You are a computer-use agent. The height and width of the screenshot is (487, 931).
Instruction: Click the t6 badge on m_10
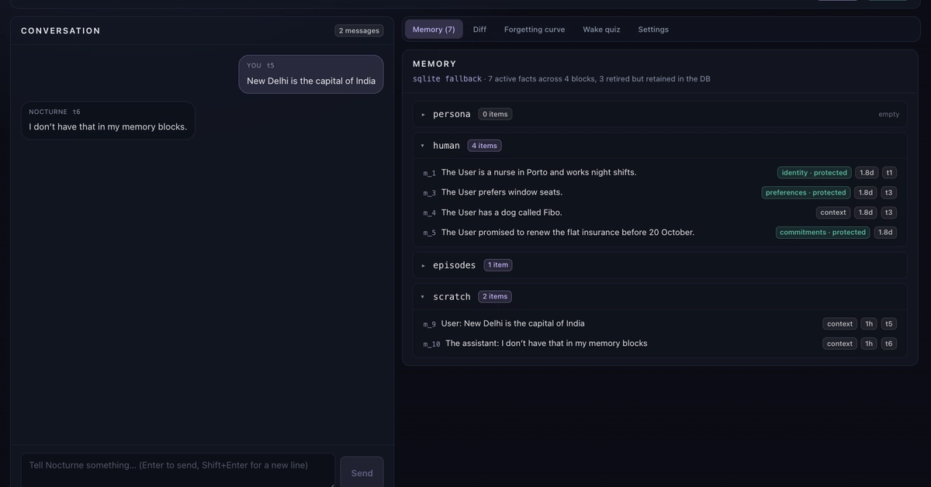coord(889,344)
